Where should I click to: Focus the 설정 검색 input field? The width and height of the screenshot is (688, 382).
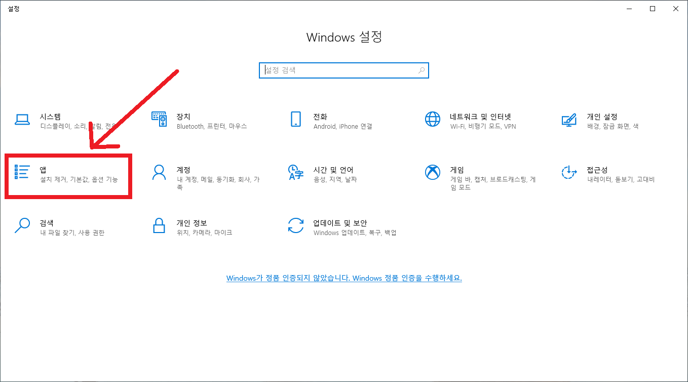coord(344,70)
